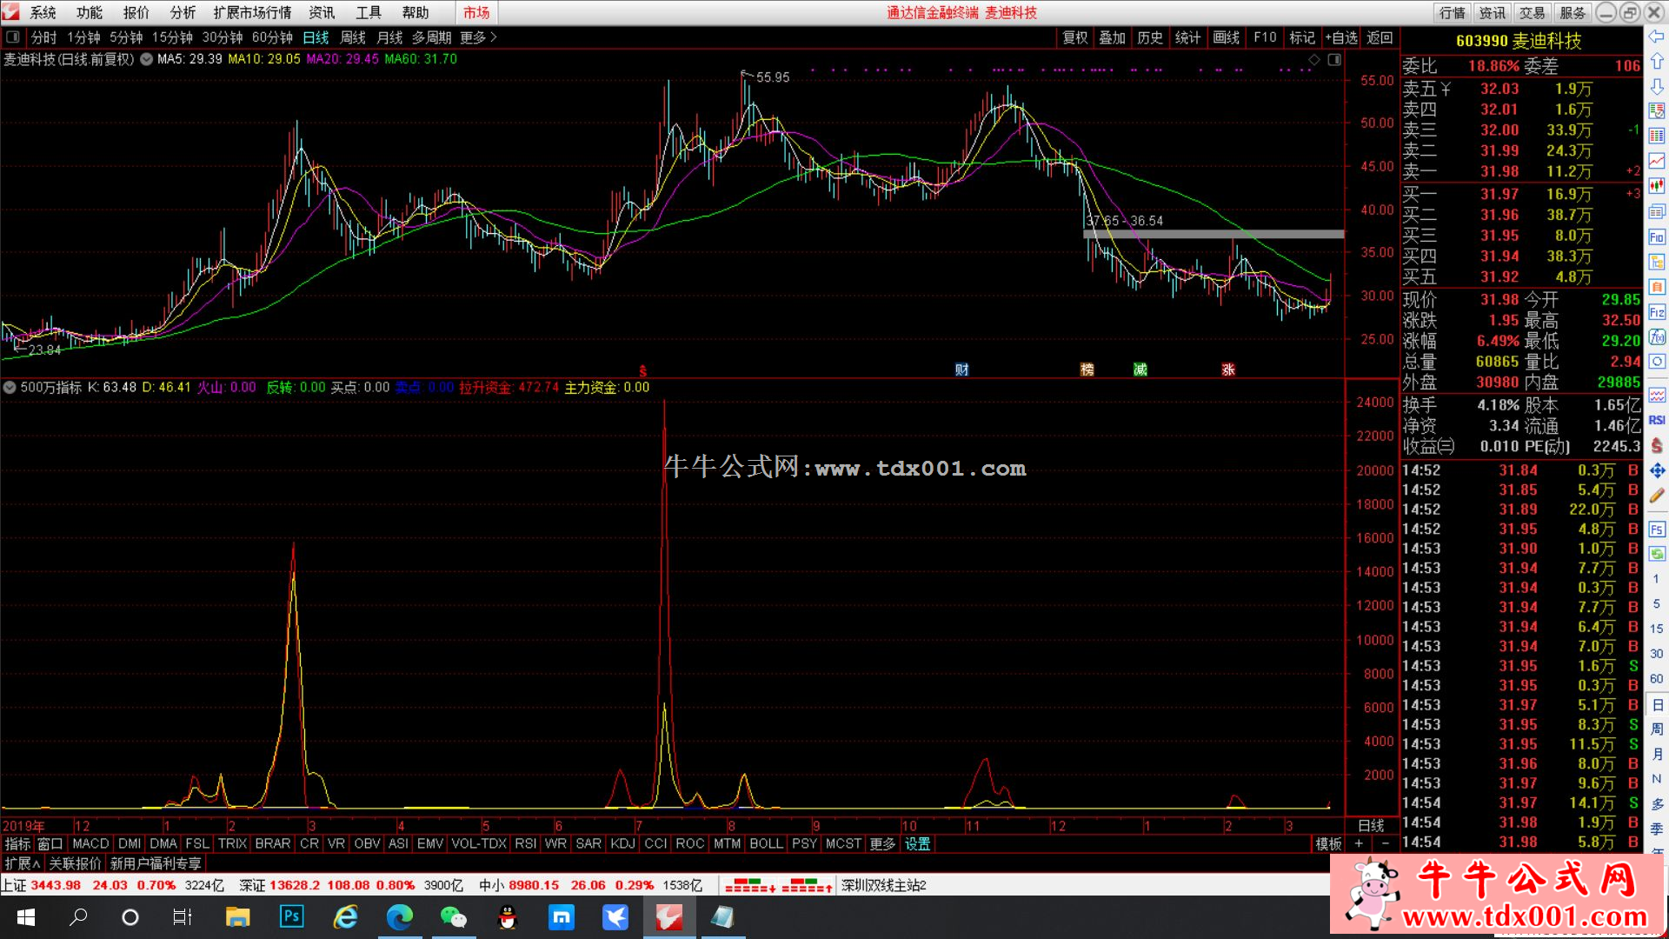Image resolution: width=1669 pixels, height=939 pixels.
Task: Switch to 日线 daily period
Action: 316,37
